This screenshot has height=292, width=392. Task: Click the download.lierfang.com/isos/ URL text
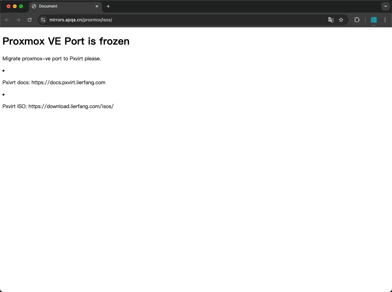[71, 106]
